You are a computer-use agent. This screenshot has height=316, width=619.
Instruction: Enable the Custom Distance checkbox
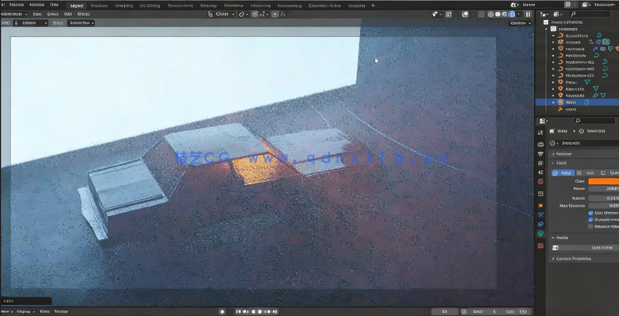coord(591,225)
